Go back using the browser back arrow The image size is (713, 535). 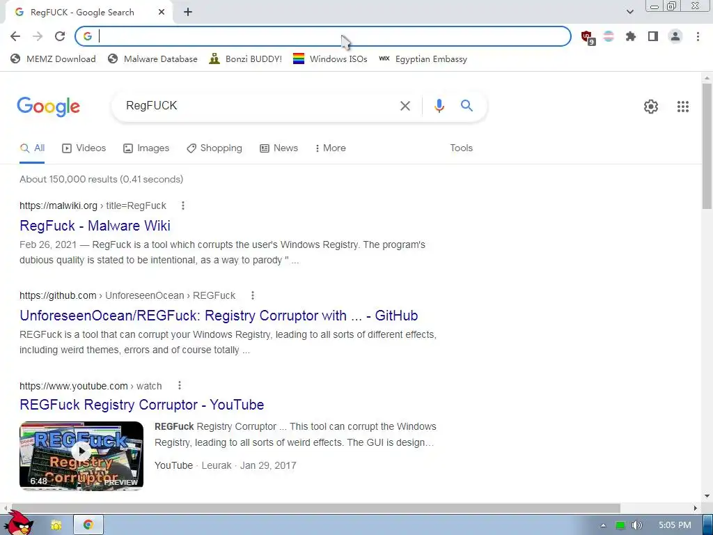15,36
